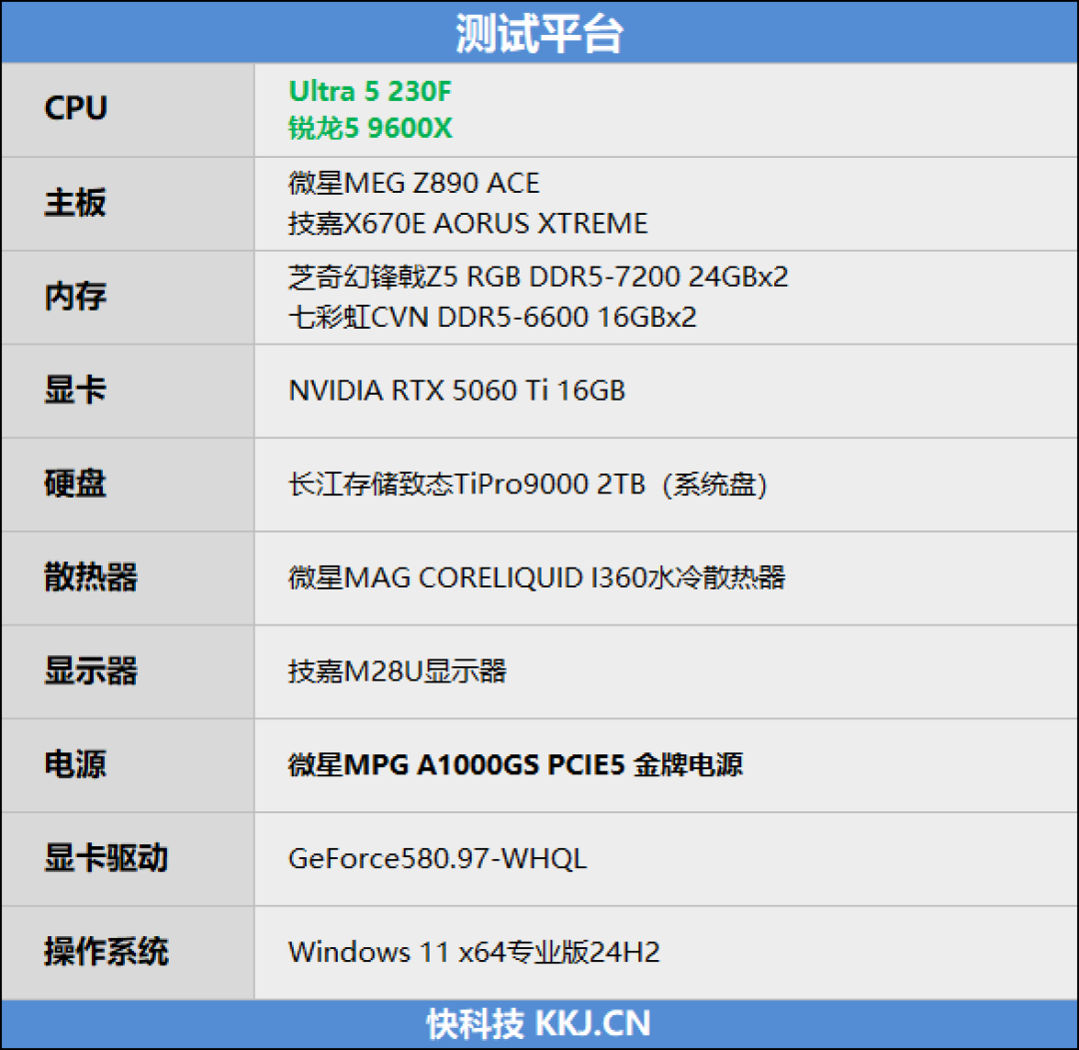1079x1050 pixels.
Task: Click the green Ultra 5 230F text
Action: coord(371,91)
